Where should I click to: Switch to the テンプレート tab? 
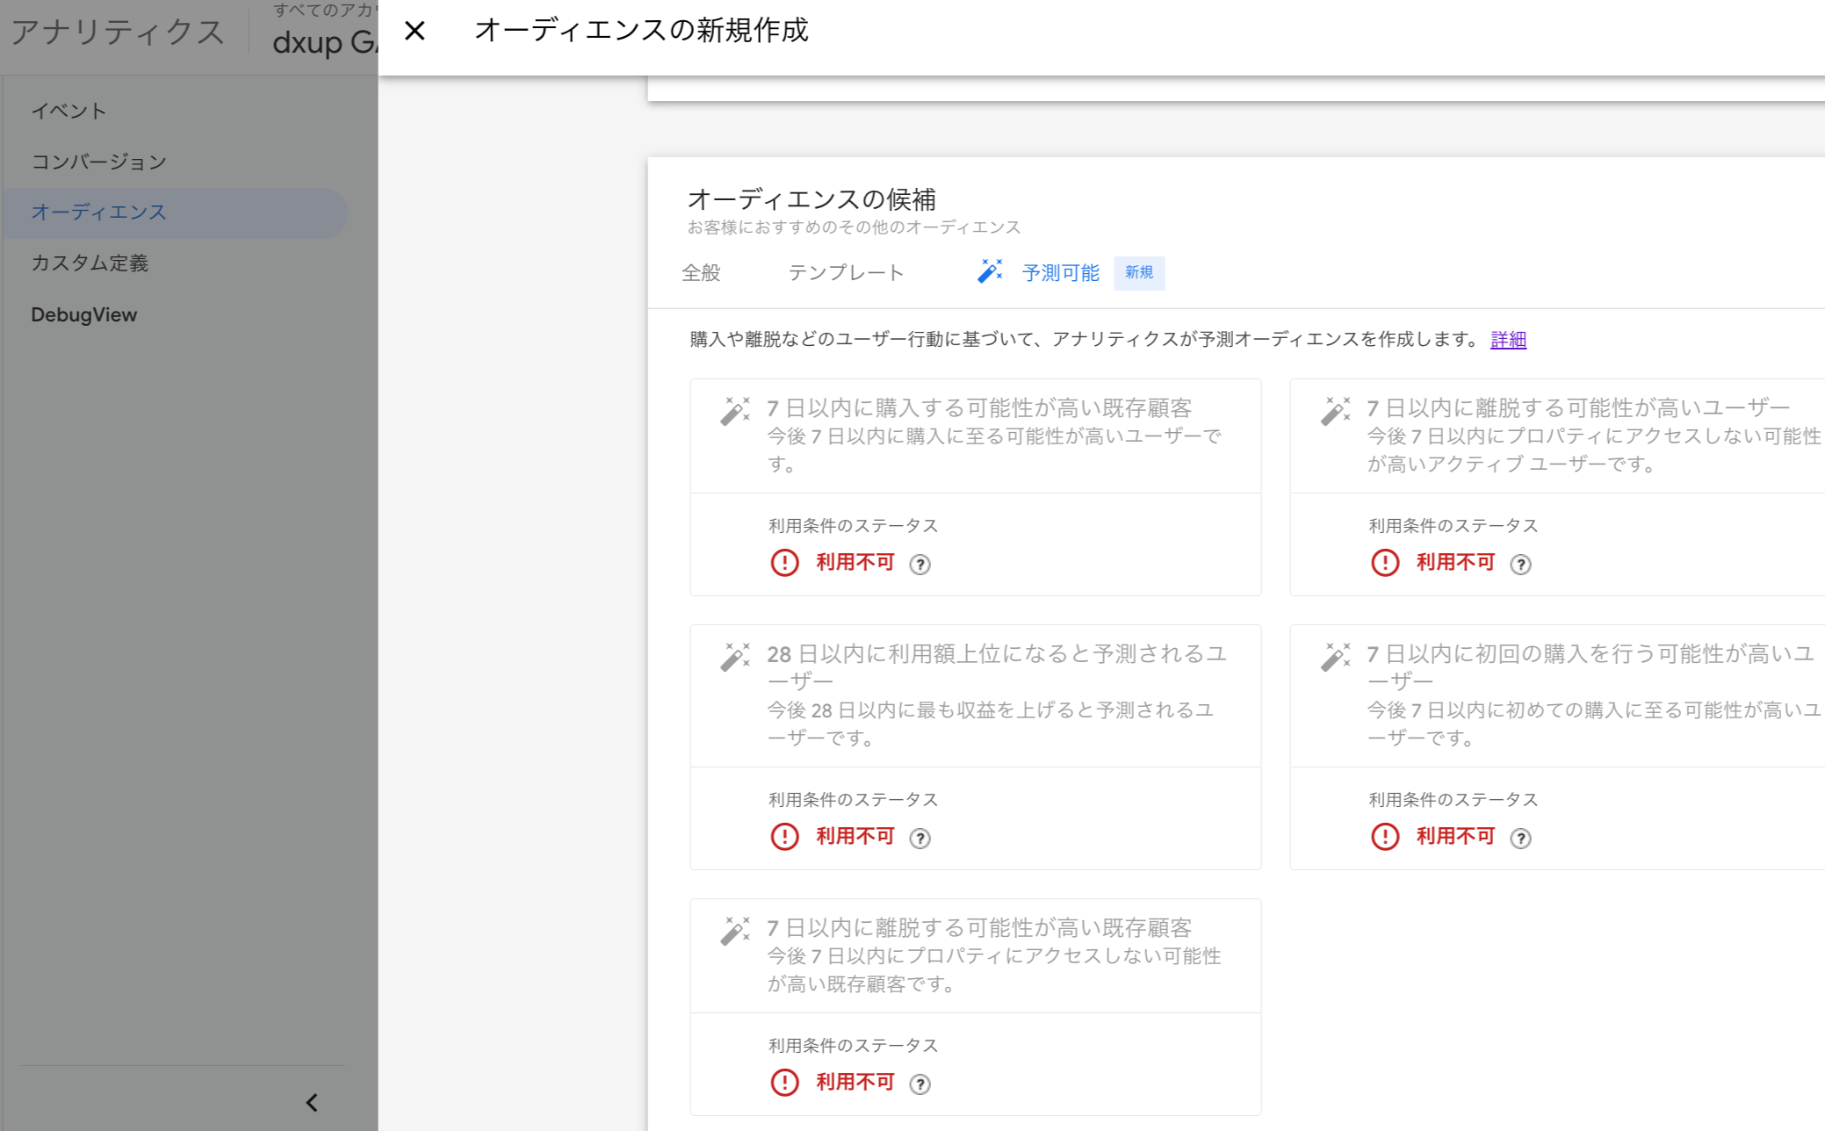point(846,273)
